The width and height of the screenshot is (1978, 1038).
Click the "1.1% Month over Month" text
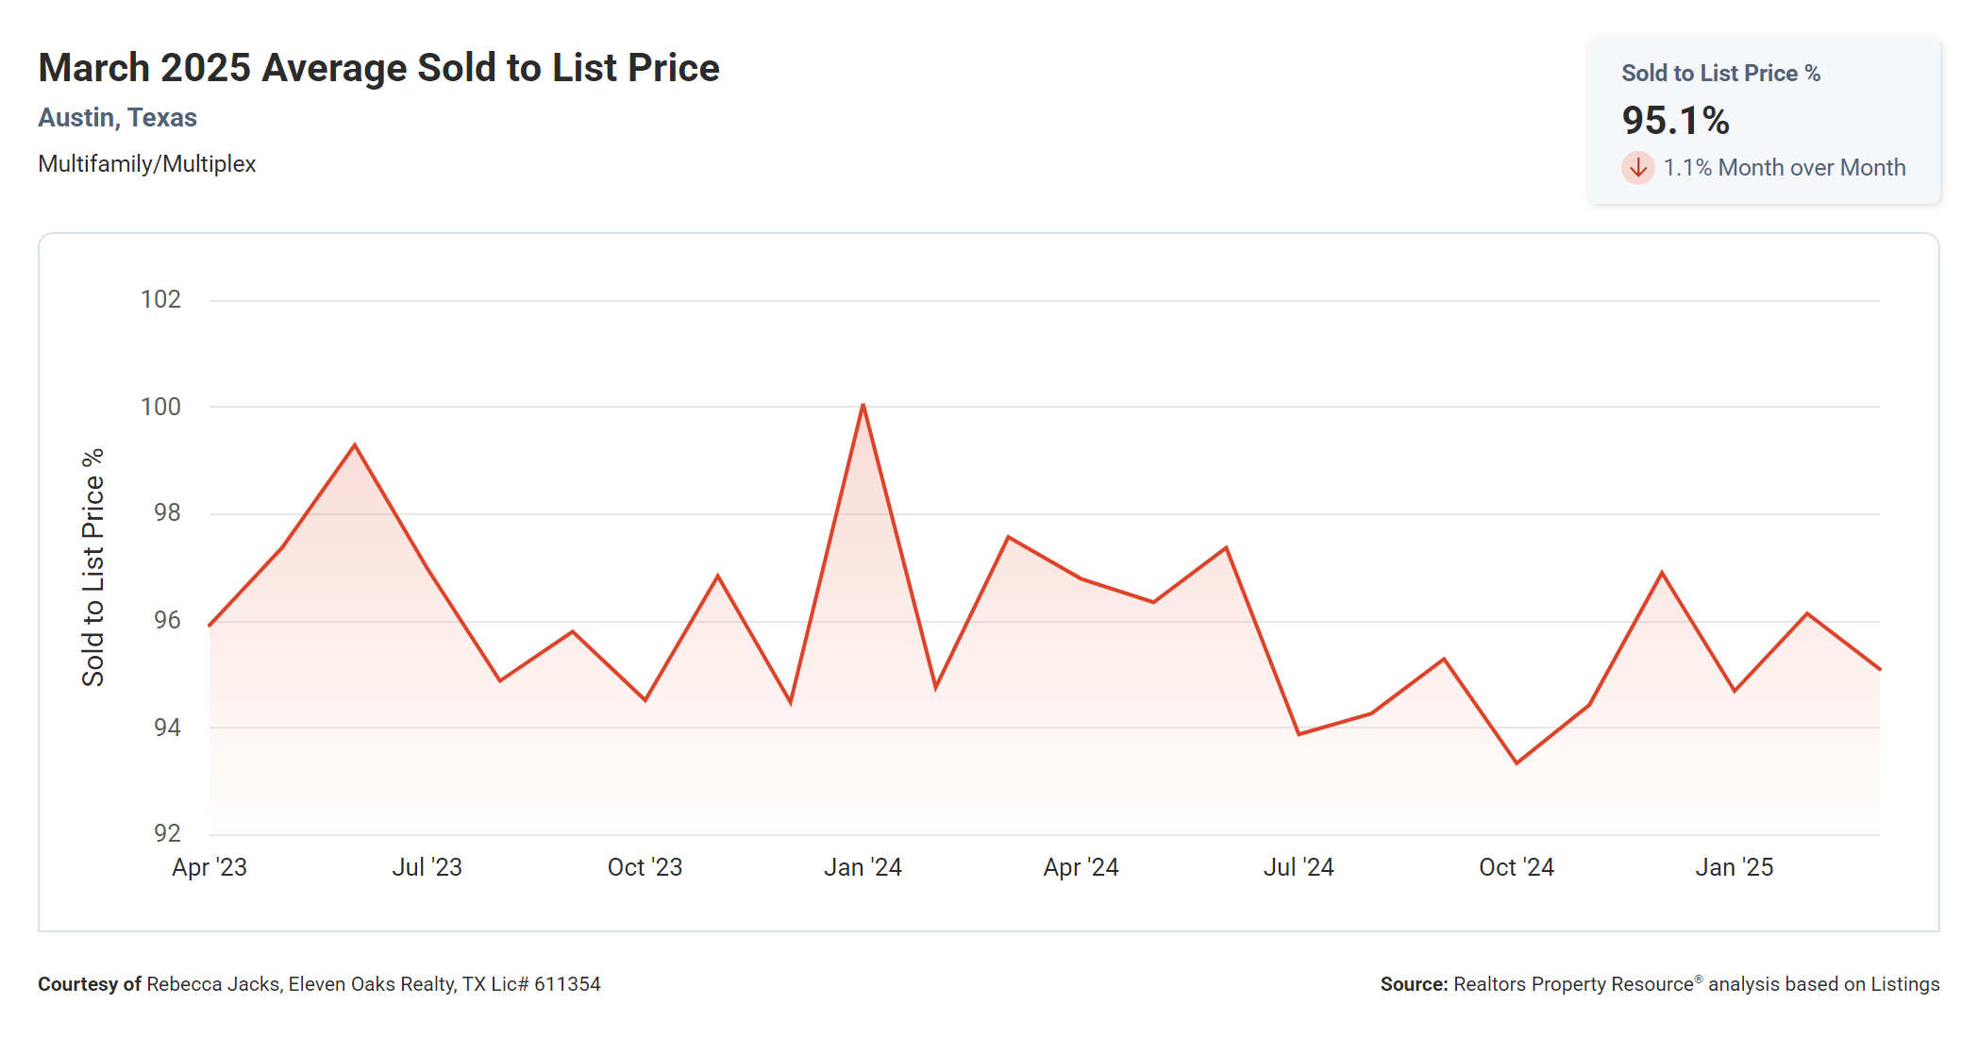pyautogui.click(x=1784, y=168)
